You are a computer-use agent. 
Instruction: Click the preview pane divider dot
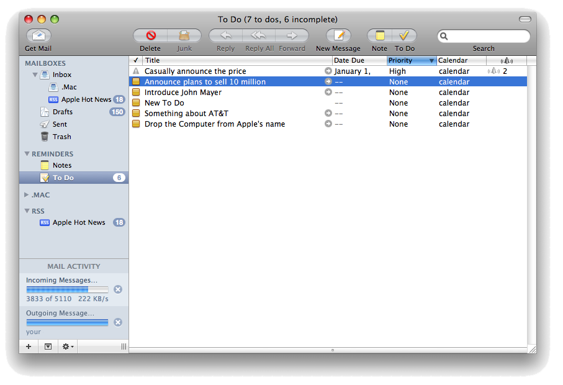(x=333, y=350)
